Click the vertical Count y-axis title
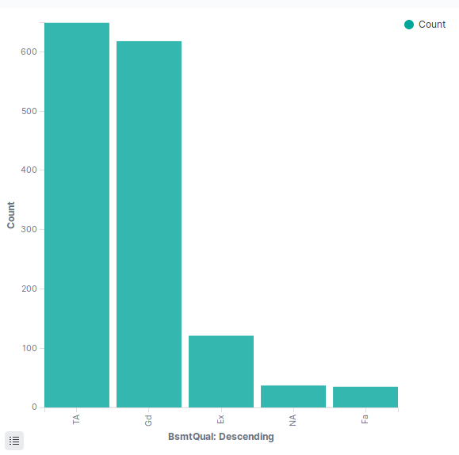This screenshot has height=455, width=459. point(11,215)
